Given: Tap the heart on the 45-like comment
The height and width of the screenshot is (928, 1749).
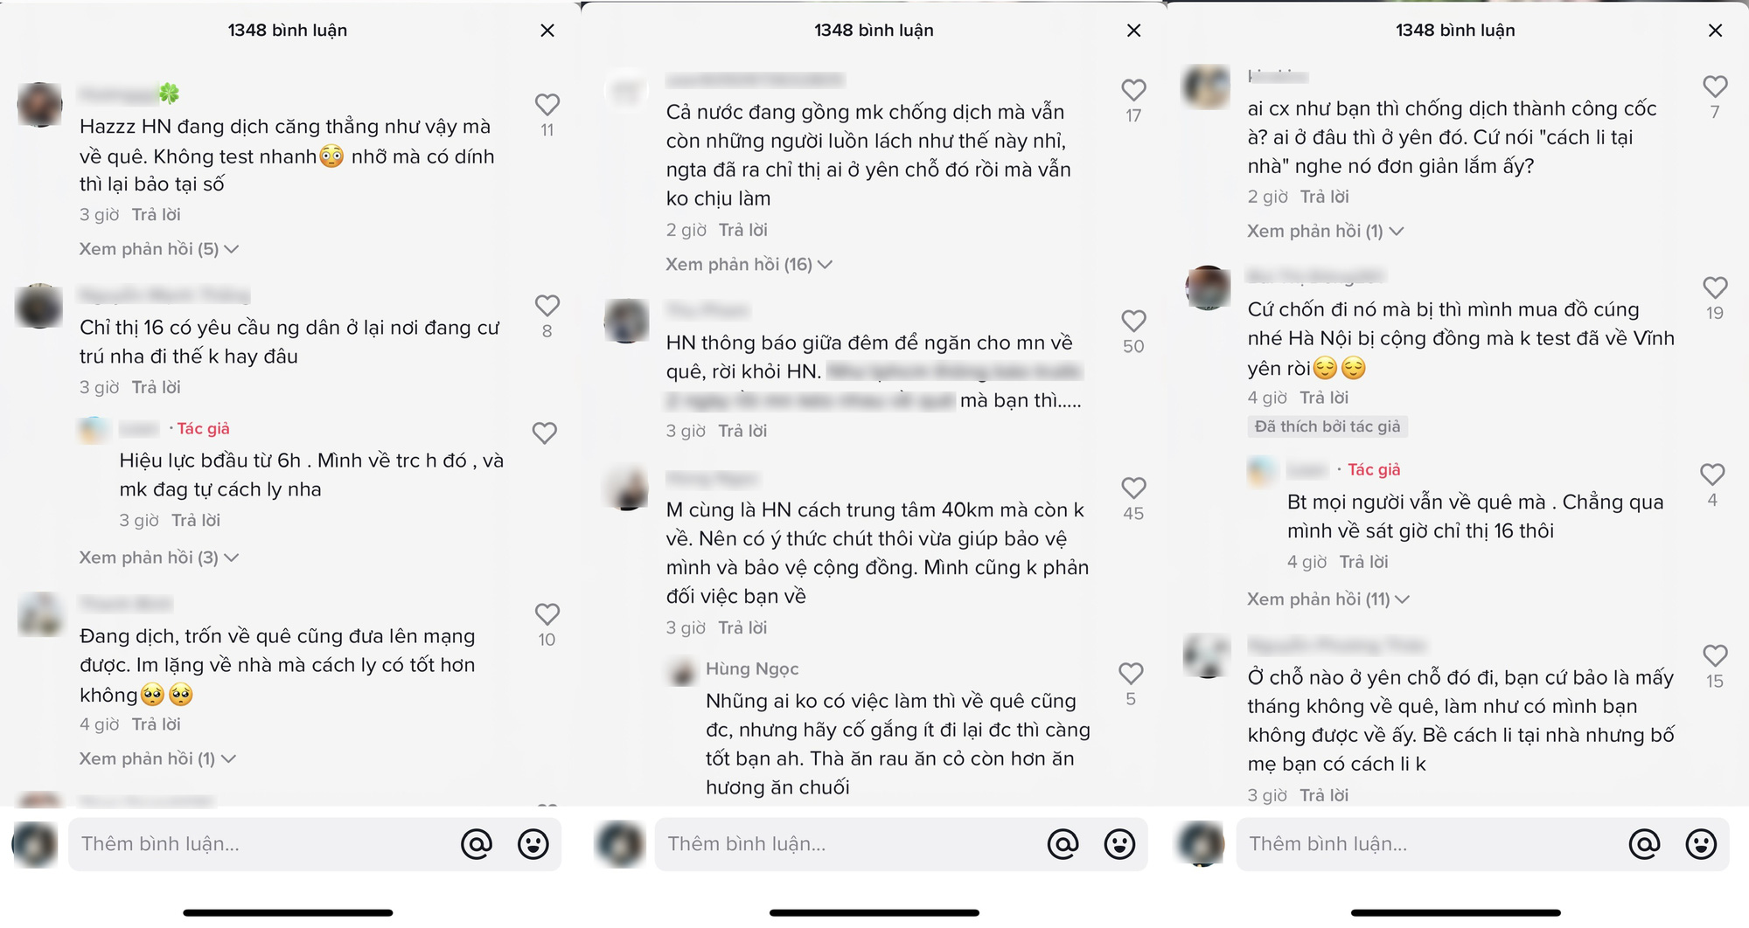Looking at the screenshot, I should 1133,488.
